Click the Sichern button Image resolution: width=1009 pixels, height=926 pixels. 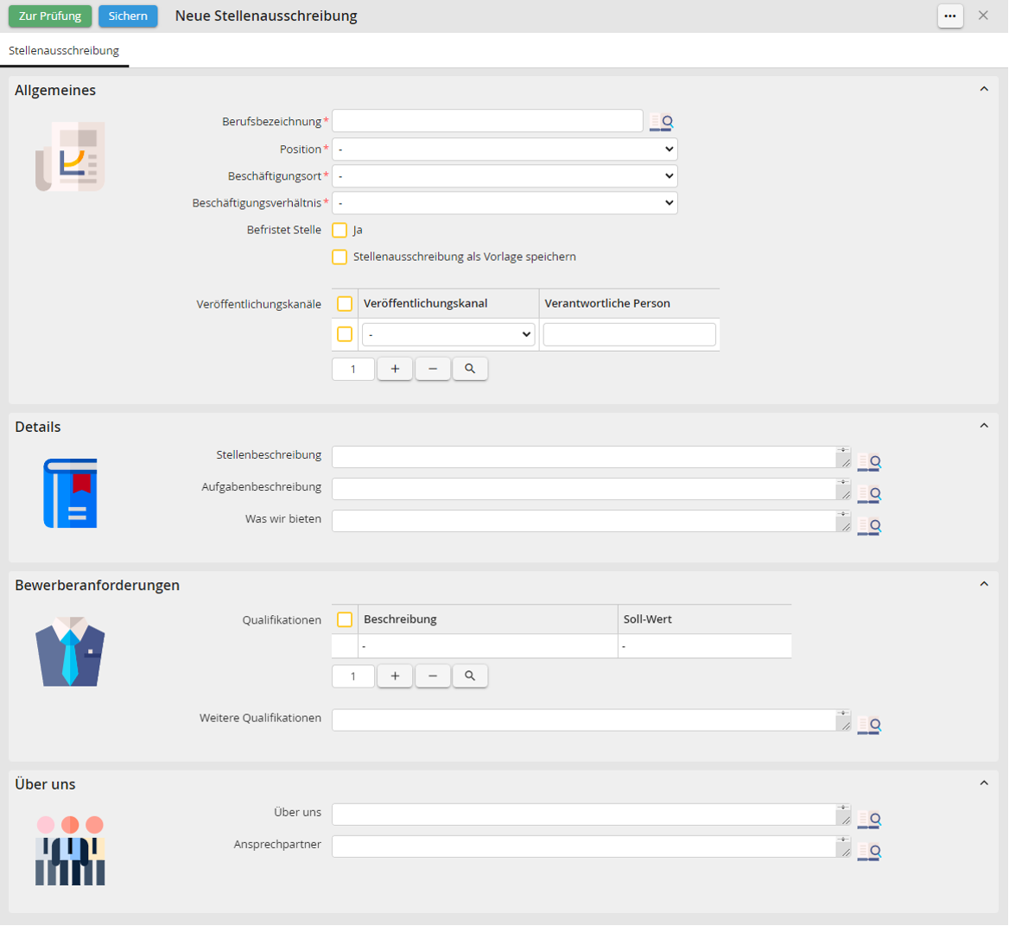pos(128,16)
